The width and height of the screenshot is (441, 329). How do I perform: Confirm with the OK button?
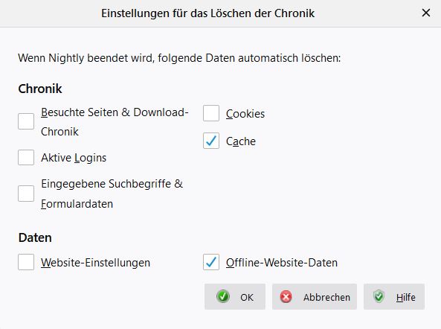click(x=235, y=297)
